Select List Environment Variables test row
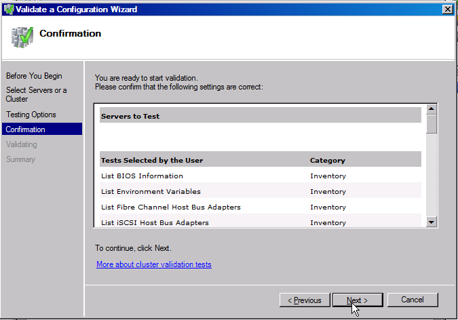 (151, 192)
